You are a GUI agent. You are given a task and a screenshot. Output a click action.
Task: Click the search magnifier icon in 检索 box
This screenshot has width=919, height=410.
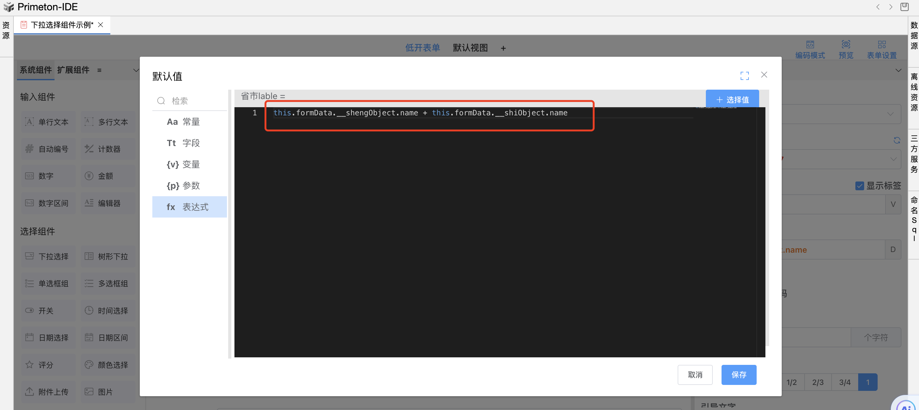pyautogui.click(x=161, y=101)
